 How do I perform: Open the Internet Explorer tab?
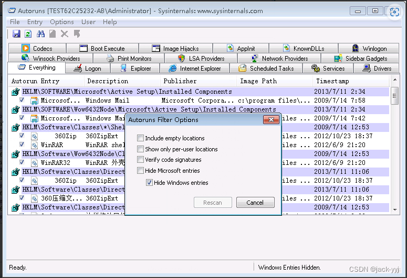[195, 69]
